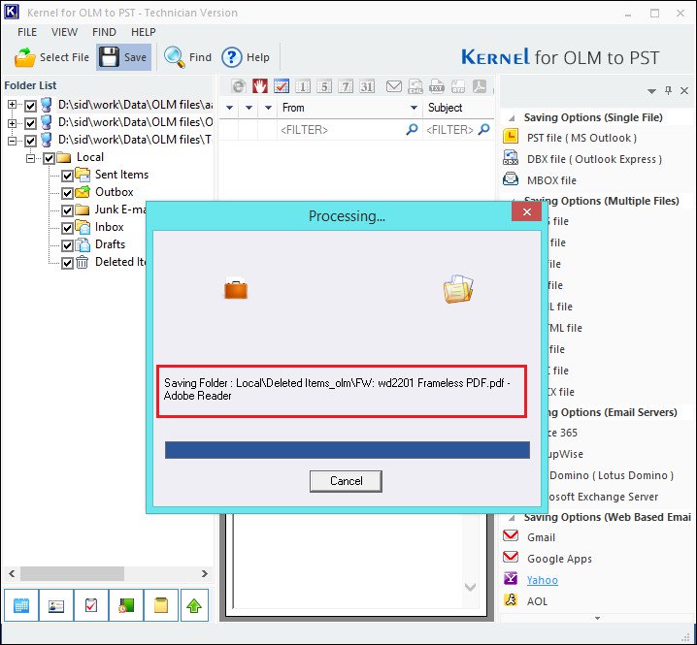This screenshot has height=645, width=697.
Task: Select AOL saving option
Action: click(537, 601)
